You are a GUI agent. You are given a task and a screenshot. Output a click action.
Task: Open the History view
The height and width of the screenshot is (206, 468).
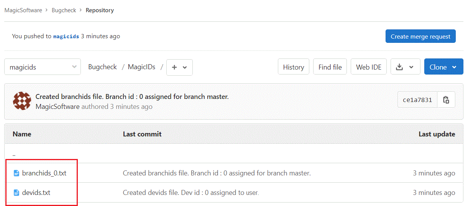click(x=294, y=67)
